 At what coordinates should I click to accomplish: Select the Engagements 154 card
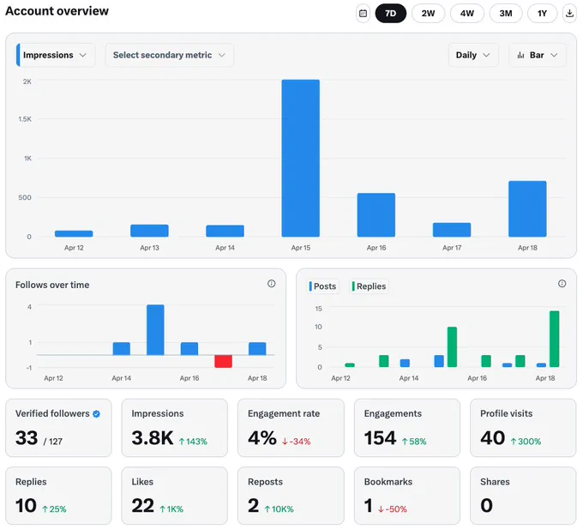coord(407,428)
